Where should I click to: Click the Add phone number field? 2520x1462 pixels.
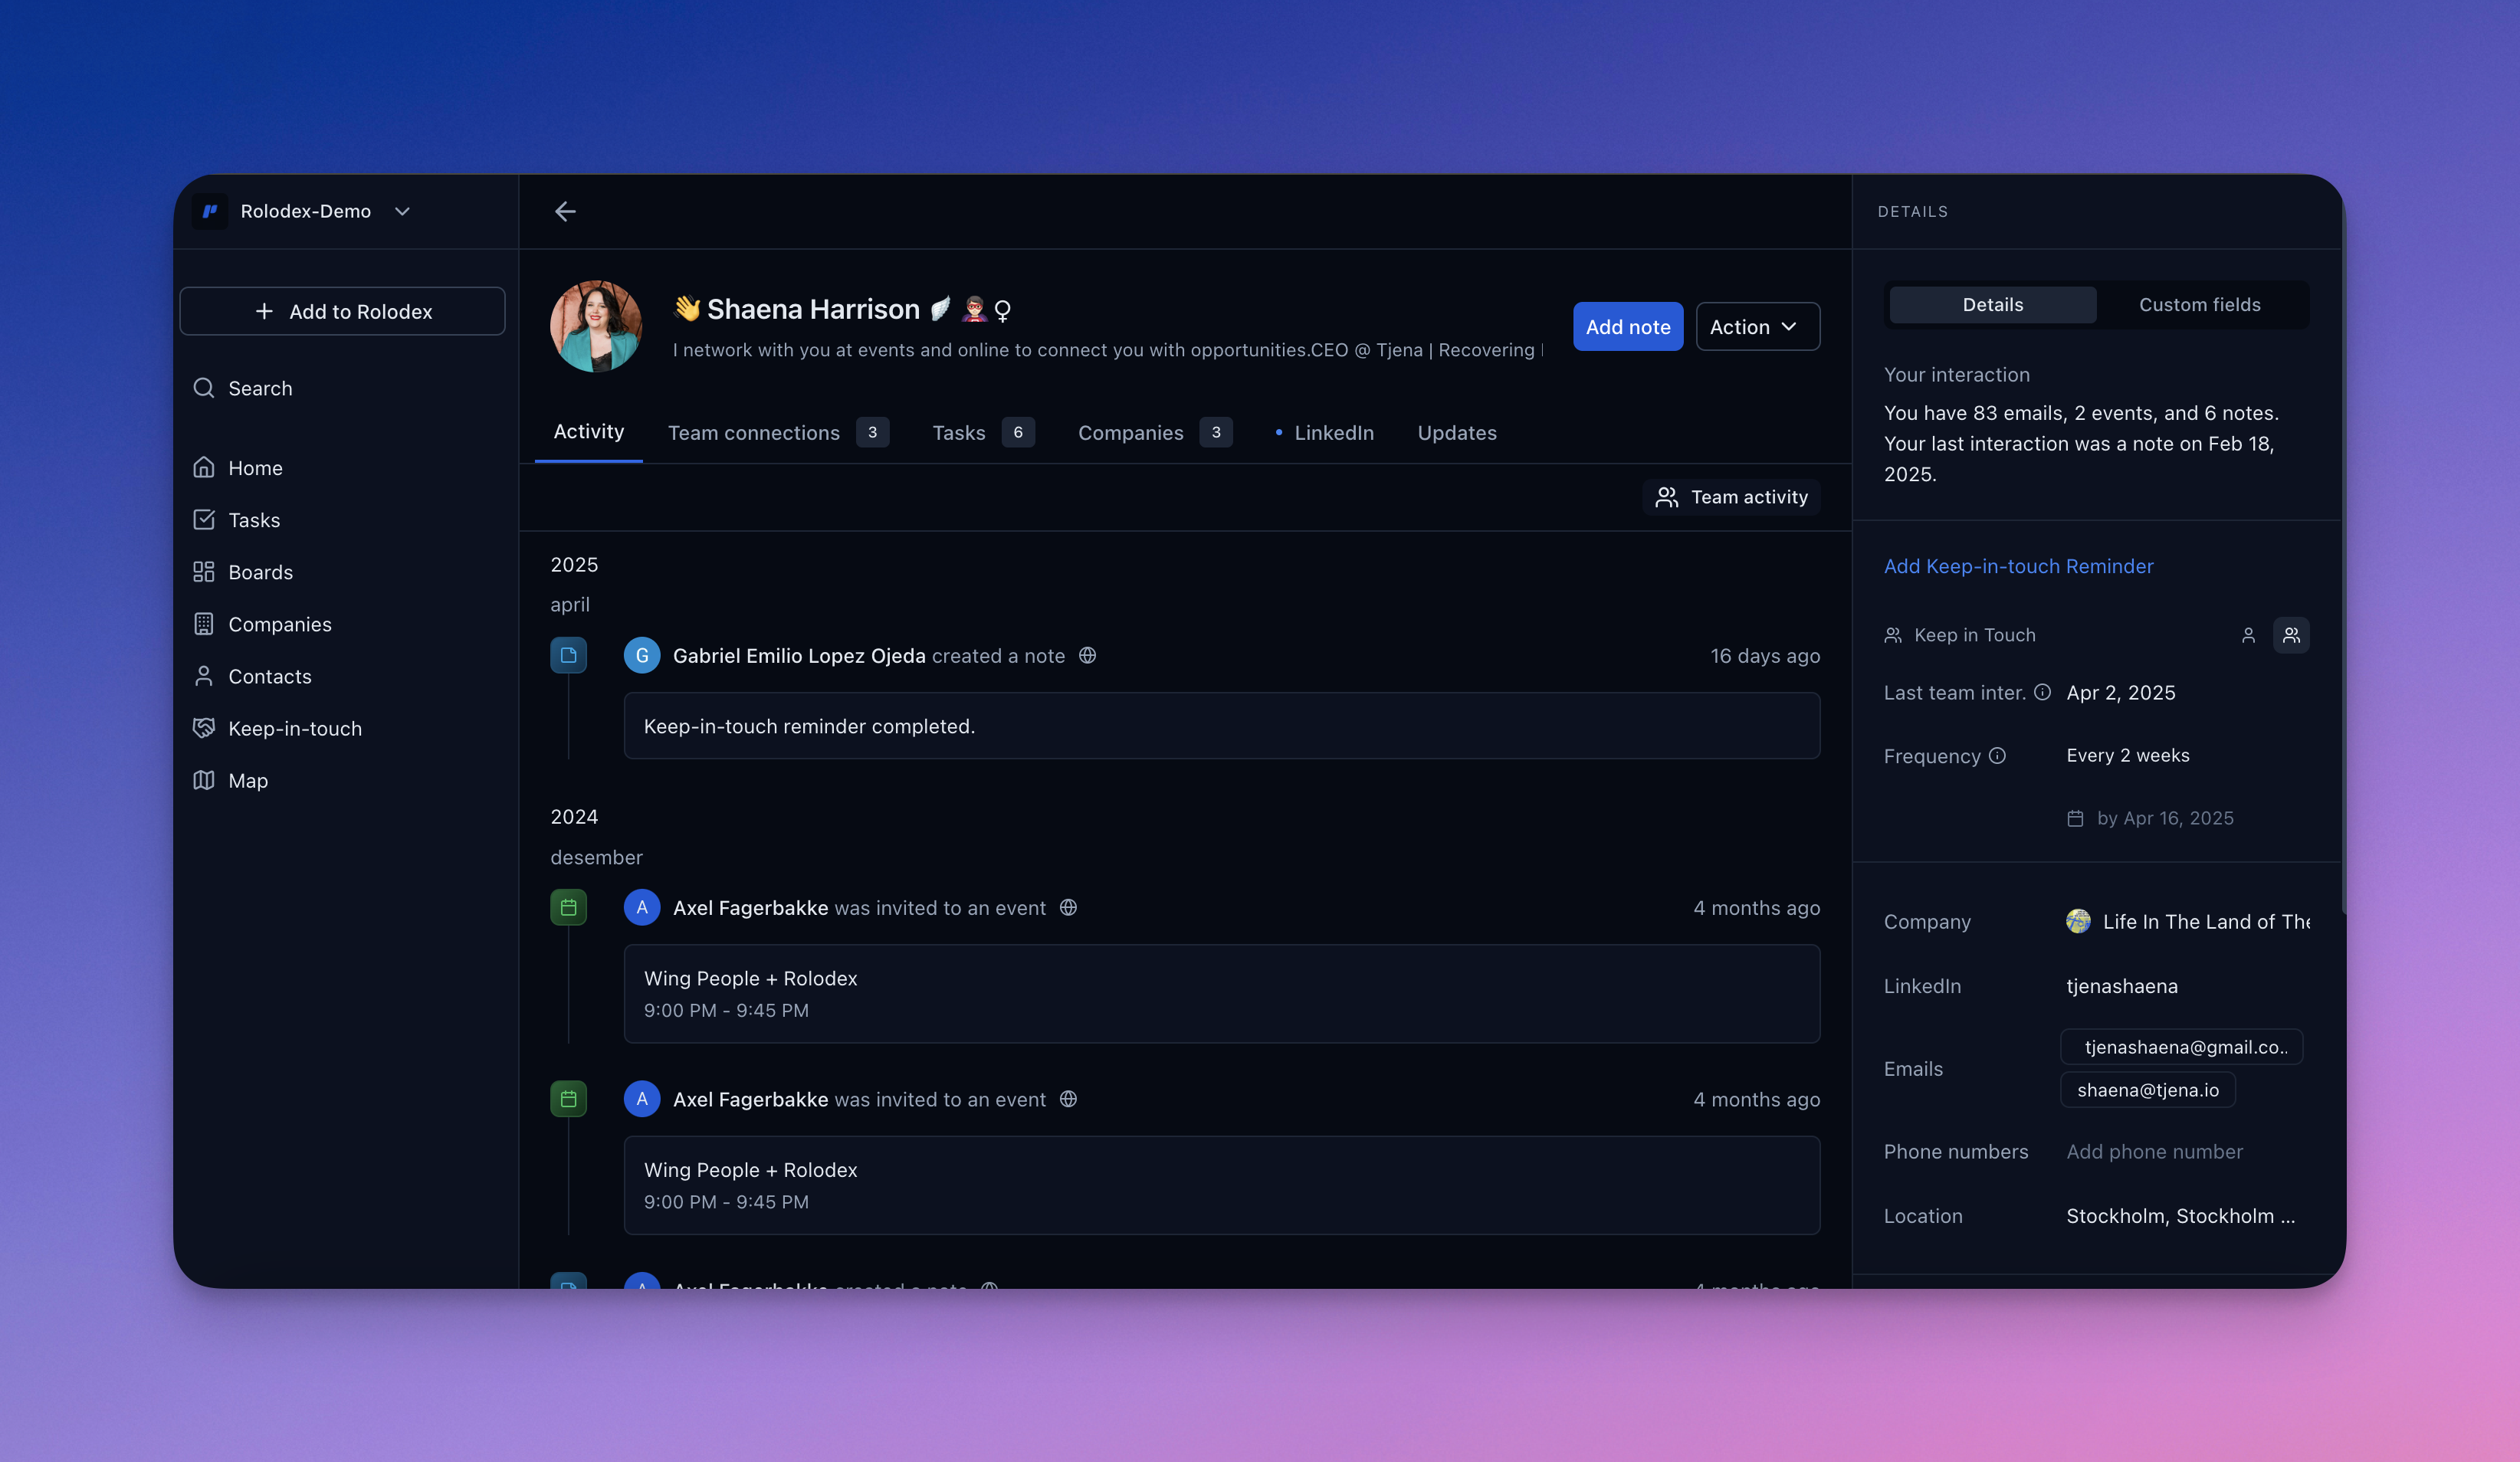click(2154, 1151)
